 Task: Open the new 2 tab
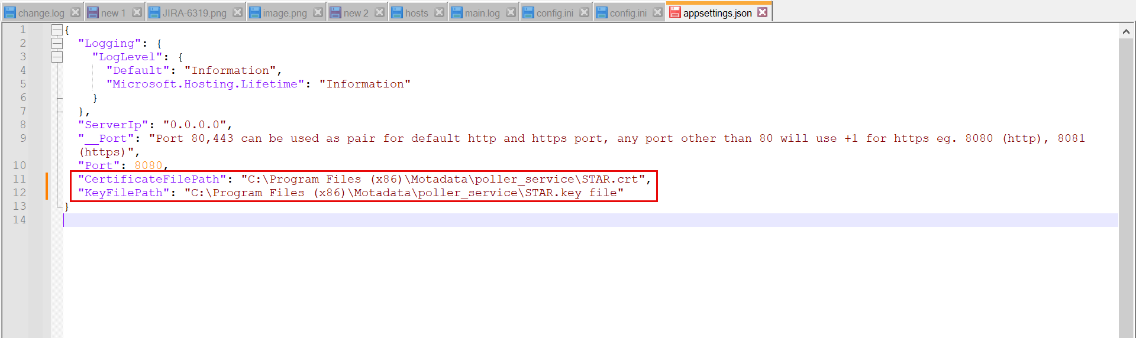pyautogui.click(x=356, y=13)
